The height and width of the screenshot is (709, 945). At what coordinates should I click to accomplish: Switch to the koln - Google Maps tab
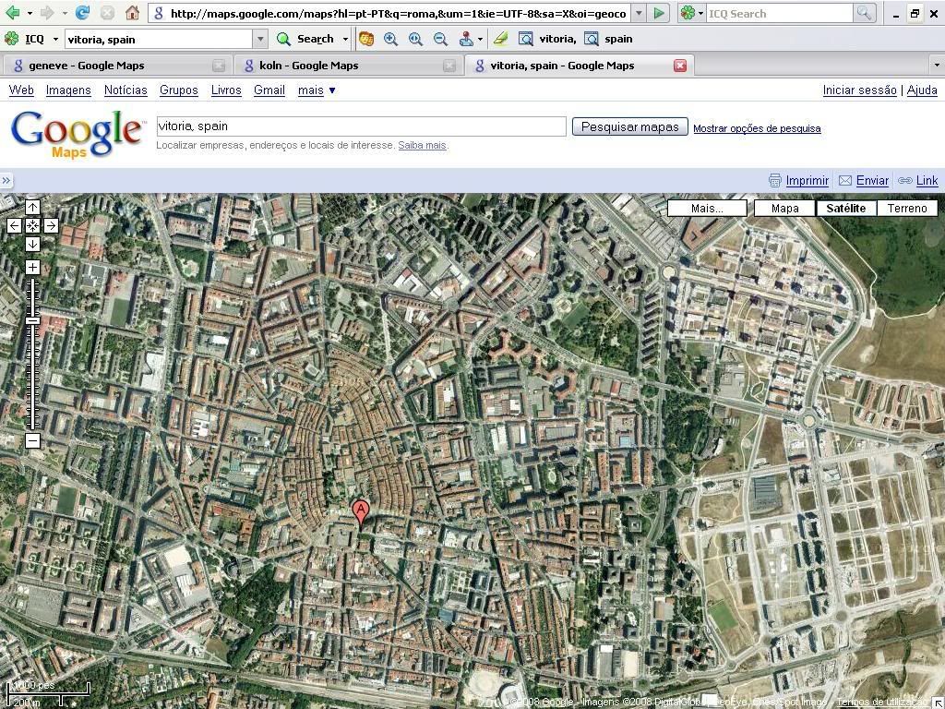(308, 66)
